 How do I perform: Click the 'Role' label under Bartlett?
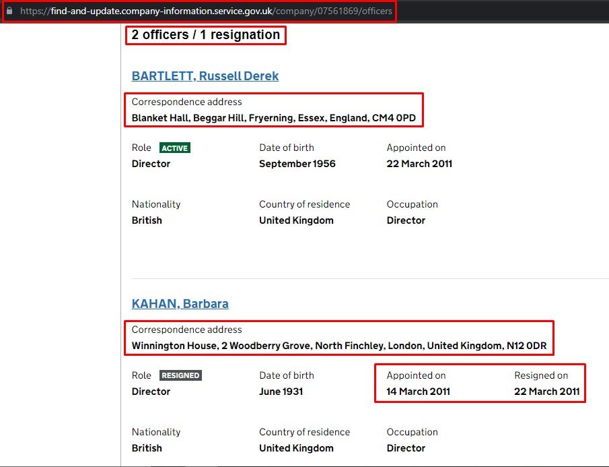point(141,148)
